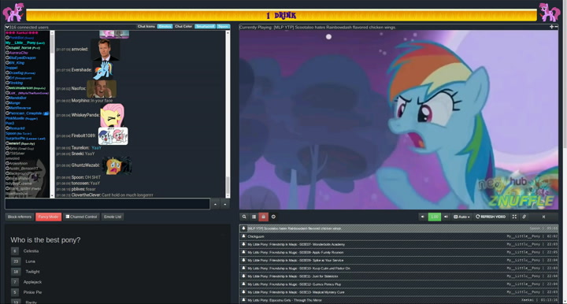Click the pink pony logo at top right

[550, 12]
